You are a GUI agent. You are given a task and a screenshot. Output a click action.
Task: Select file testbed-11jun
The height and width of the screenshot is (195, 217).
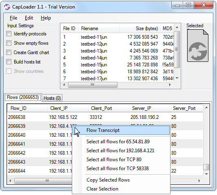117,37
